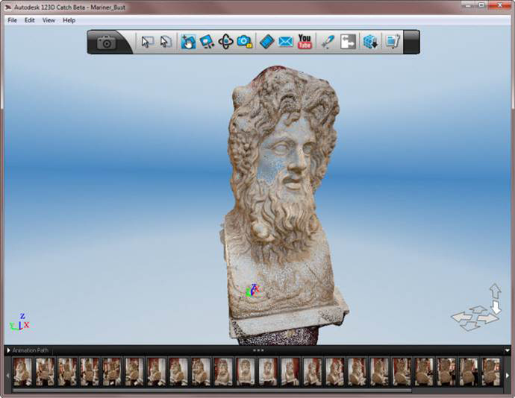Screen dimensions: 515x398
Task: Open the Help menu
Action: pyautogui.click(x=69, y=20)
